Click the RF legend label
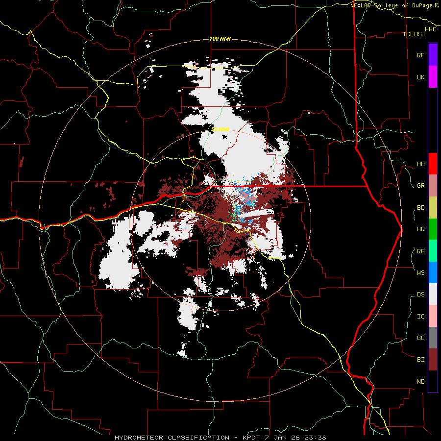Screen dimensions: 441x441 pos(420,55)
